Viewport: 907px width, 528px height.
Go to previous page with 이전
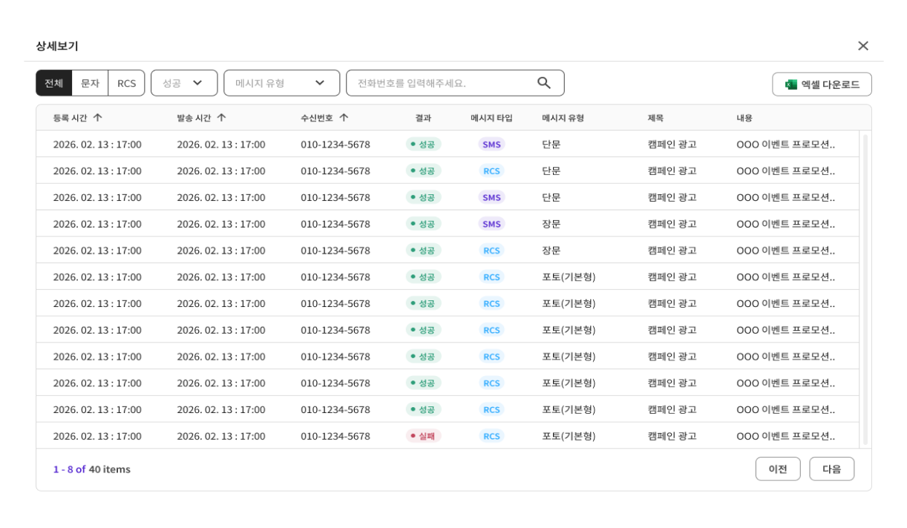coord(778,469)
